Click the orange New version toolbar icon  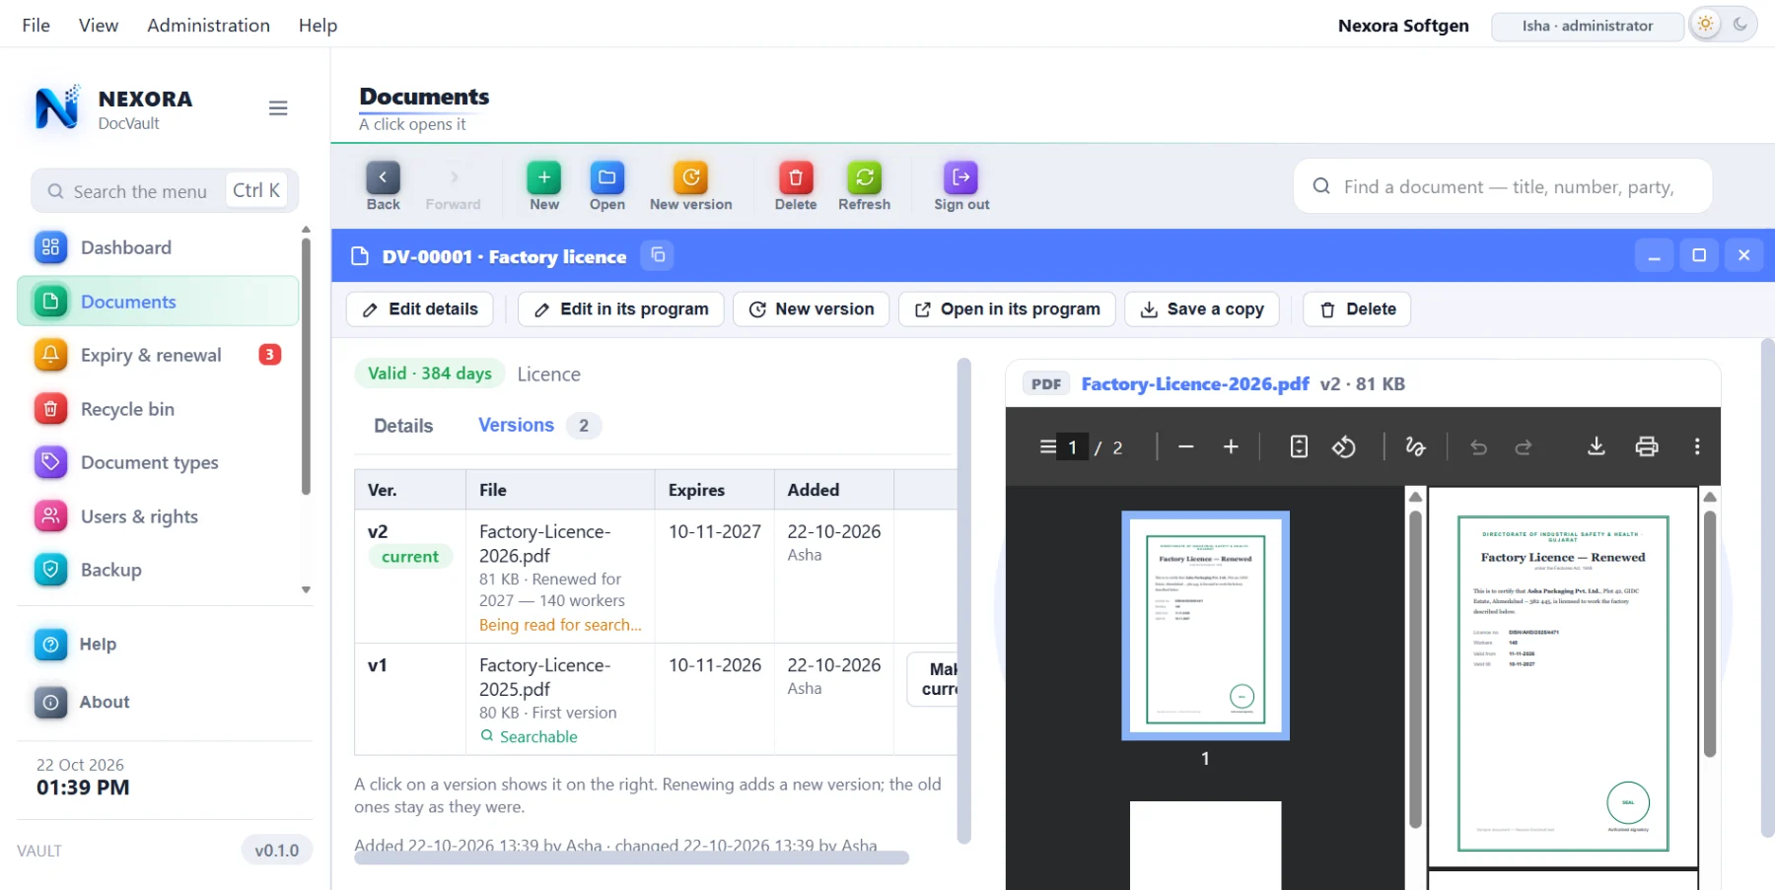point(690,186)
